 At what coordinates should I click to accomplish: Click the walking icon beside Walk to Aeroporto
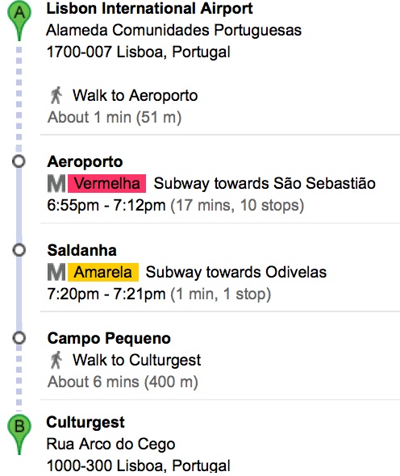(56, 95)
